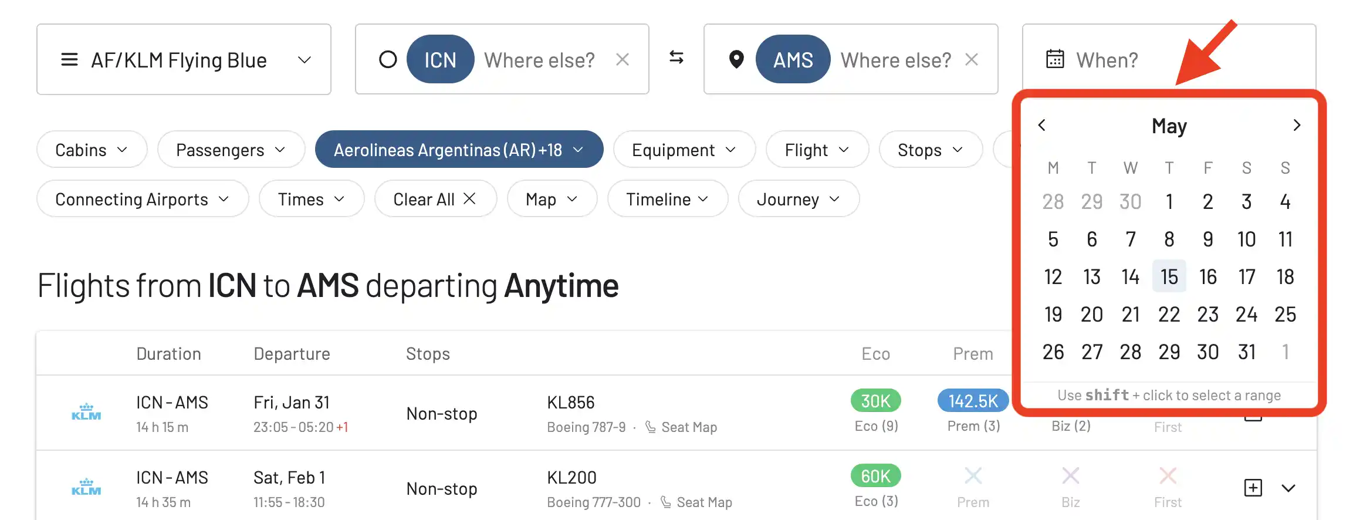This screenshot has height=520, width=1353.
Task: Select April 28 greyed date in calendar
Action: [x=1053, y=201]
